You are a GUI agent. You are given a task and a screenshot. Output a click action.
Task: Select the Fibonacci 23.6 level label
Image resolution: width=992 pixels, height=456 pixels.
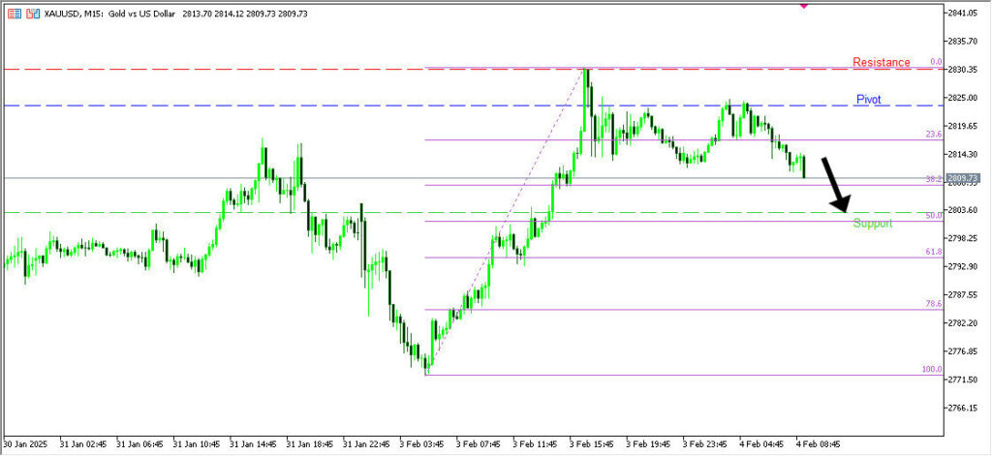coord(933,135)
